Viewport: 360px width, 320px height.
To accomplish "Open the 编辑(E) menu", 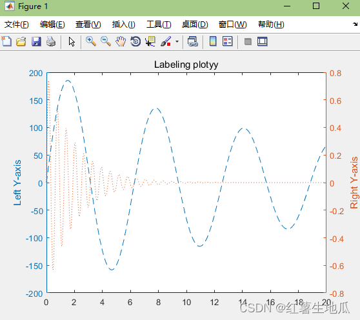I will click(x=52, y=25).
